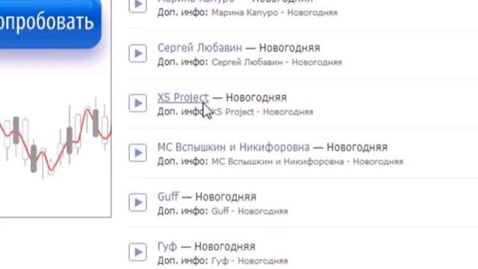This screenshot has width=478, height=269.
Task: Select title Новогодняя next to Guff
Action: click(226, 197)
